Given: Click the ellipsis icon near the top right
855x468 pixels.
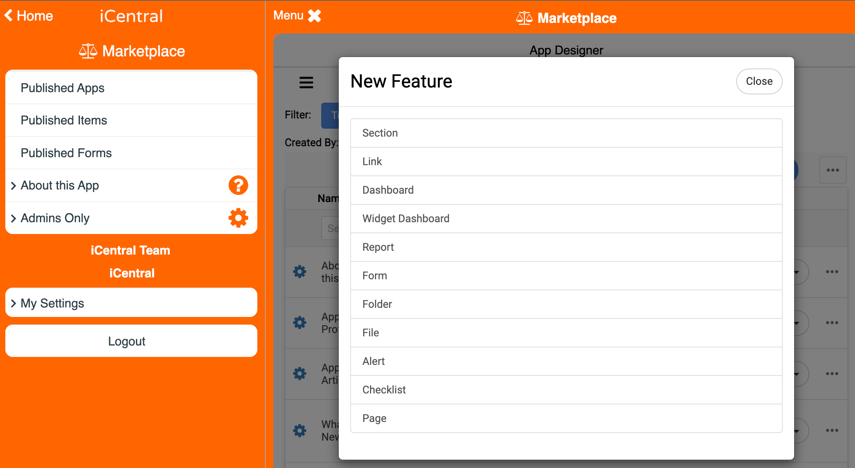Looking at the screenshot, I should pyautogui.click(x=833, y=170).
